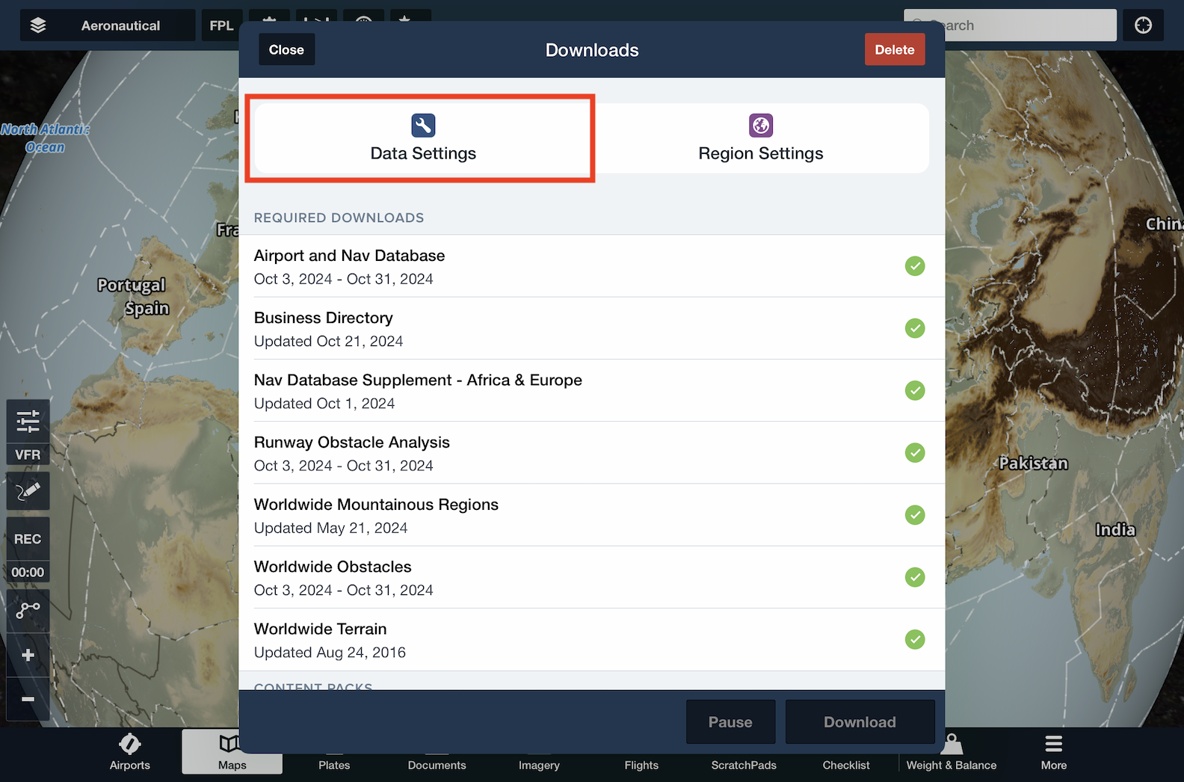Toggle VFR flight rules button

click(x=28, y=455)
